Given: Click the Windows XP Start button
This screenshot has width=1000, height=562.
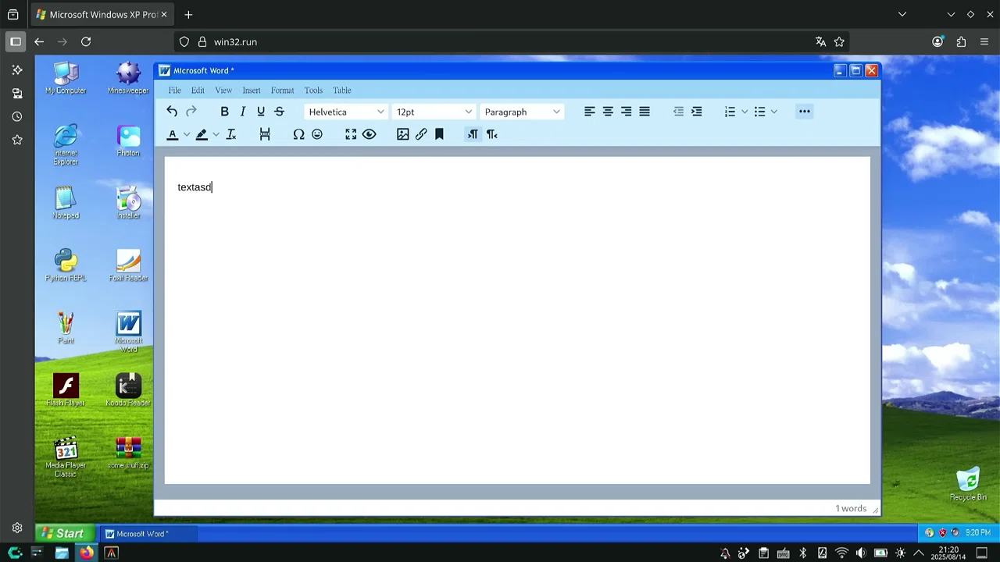Looking at the screenshot, I should 65,534.
